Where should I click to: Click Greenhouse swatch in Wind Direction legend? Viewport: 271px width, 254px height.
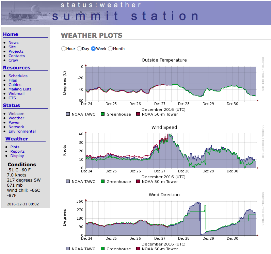click(x=103, y=249)
